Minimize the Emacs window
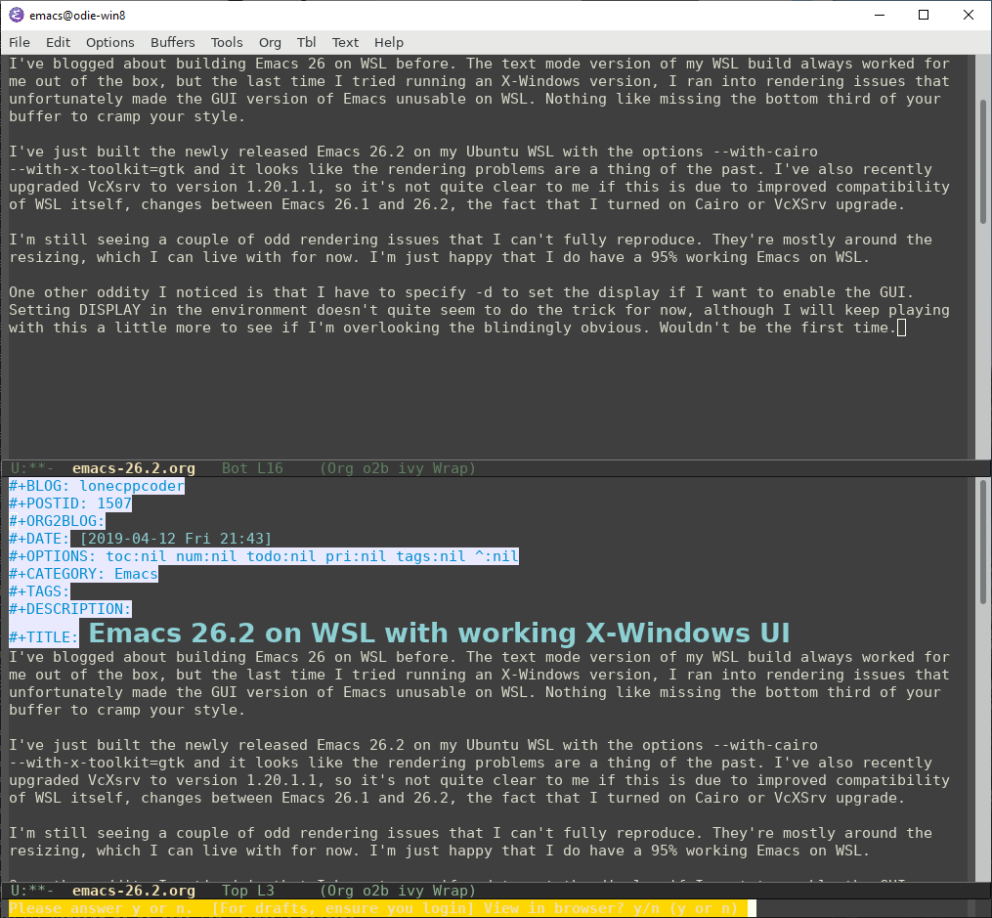This screenshot has height=918, width=992. [880, 16]
